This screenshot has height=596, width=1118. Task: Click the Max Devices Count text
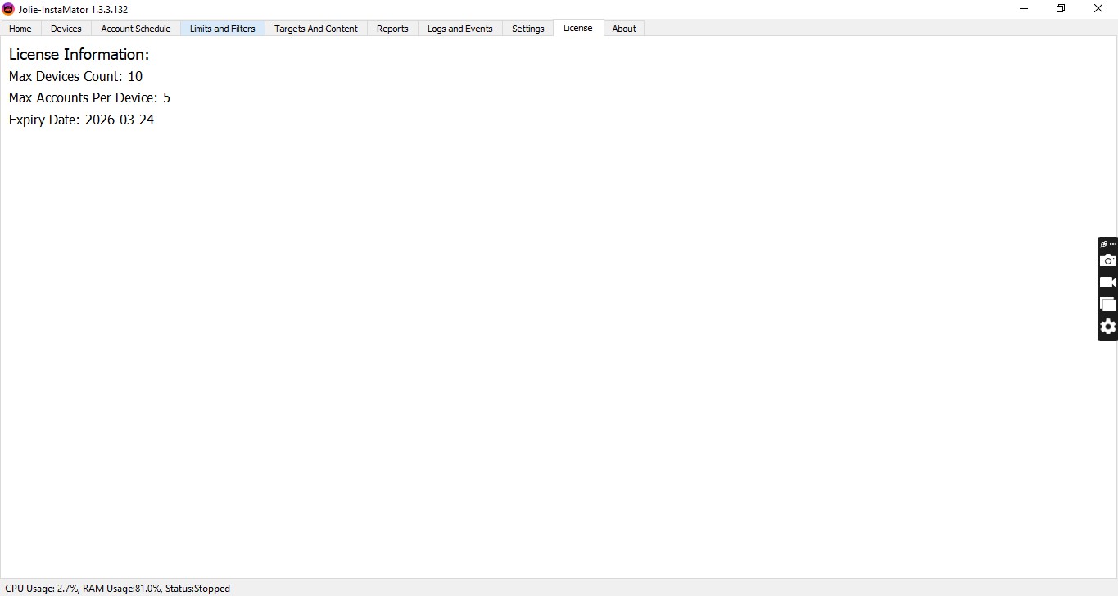pos(75,76)
